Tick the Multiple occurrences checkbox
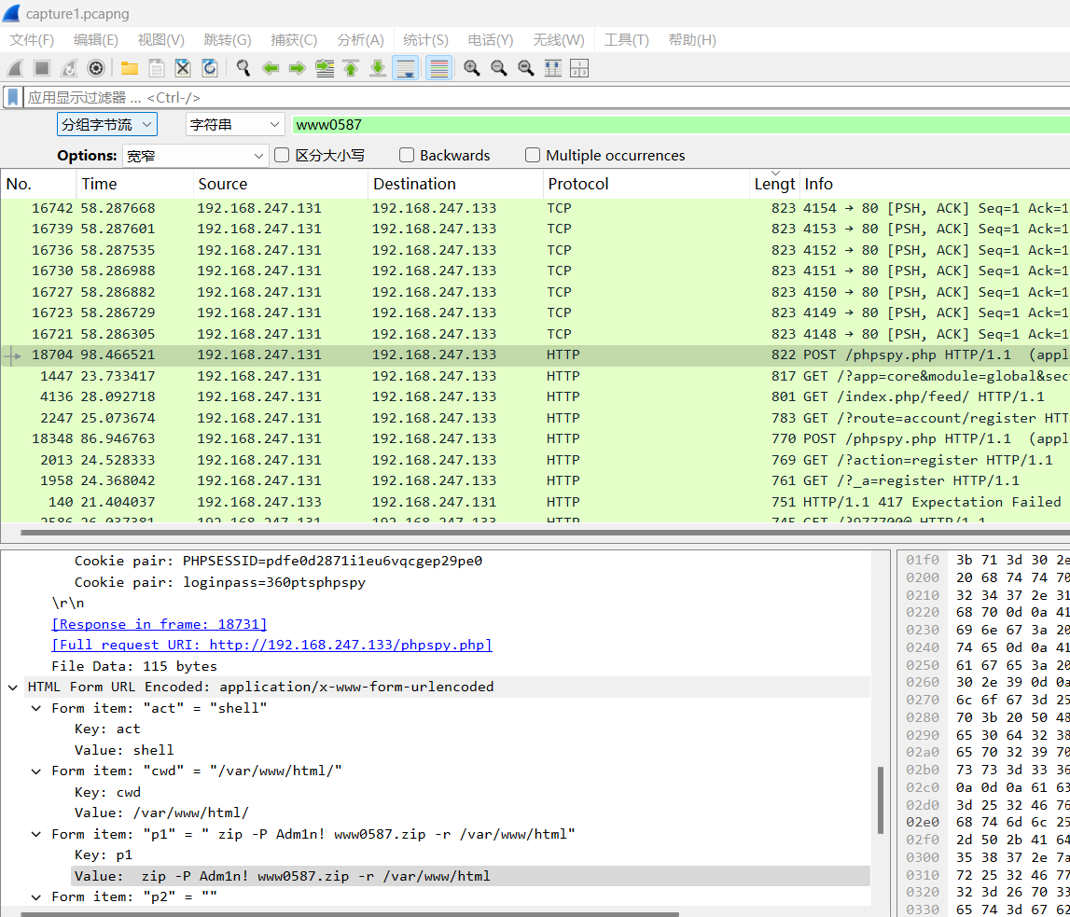The image size is (1070, 917). click(x=533, y=156)
